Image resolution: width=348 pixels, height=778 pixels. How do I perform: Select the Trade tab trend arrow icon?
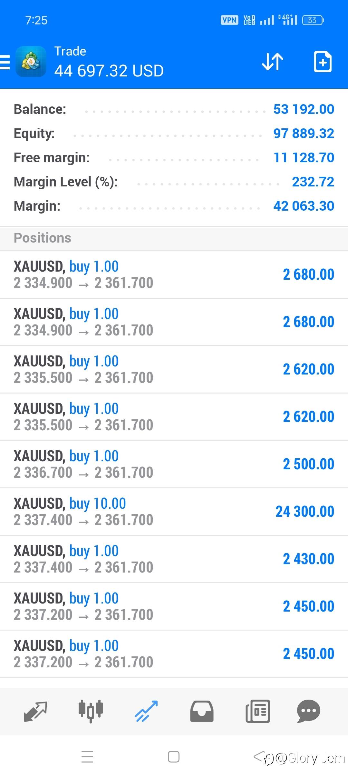pyautogui.click(x=146, y=711)
